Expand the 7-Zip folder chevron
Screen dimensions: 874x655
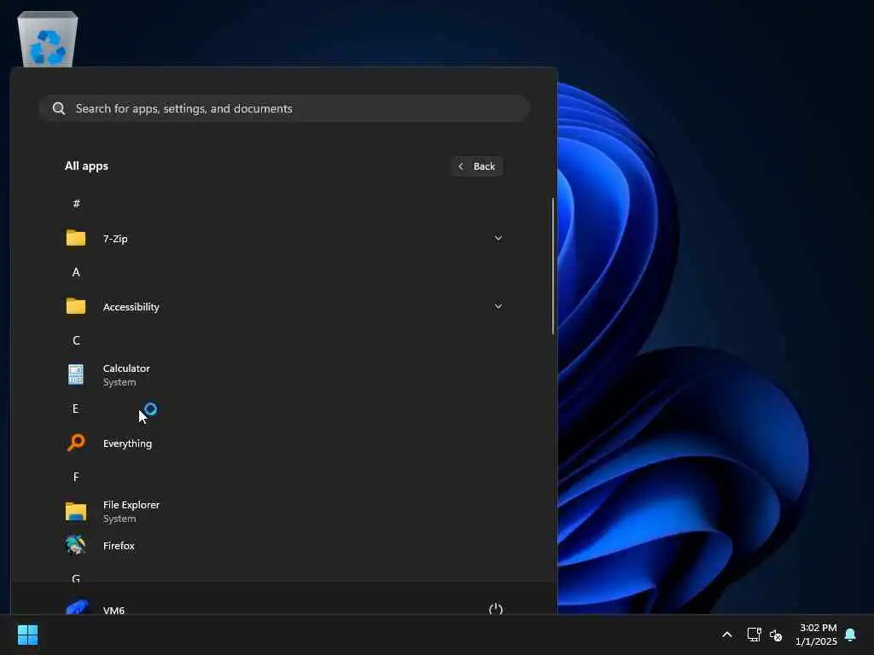[x=498, y=239]
